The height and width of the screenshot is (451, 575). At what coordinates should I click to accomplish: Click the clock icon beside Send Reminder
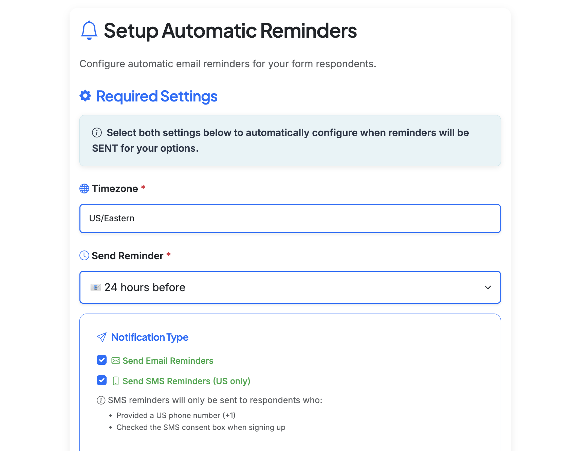coord(85,256)
